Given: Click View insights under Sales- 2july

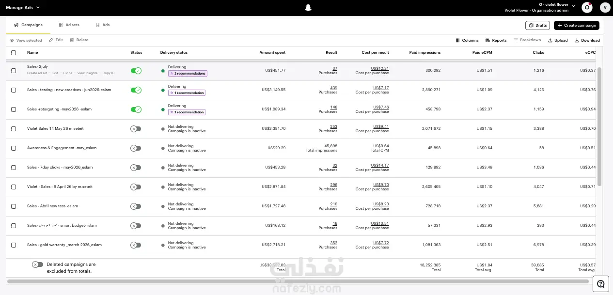Looking at the screenshot, I should pos(87,73).
